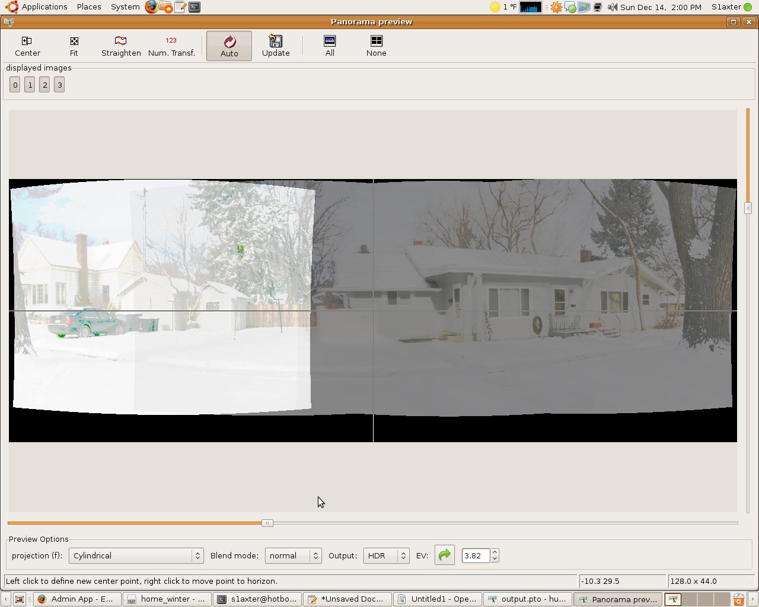Toggle displayed image 3
759x607 pixels.
[59, 85]
